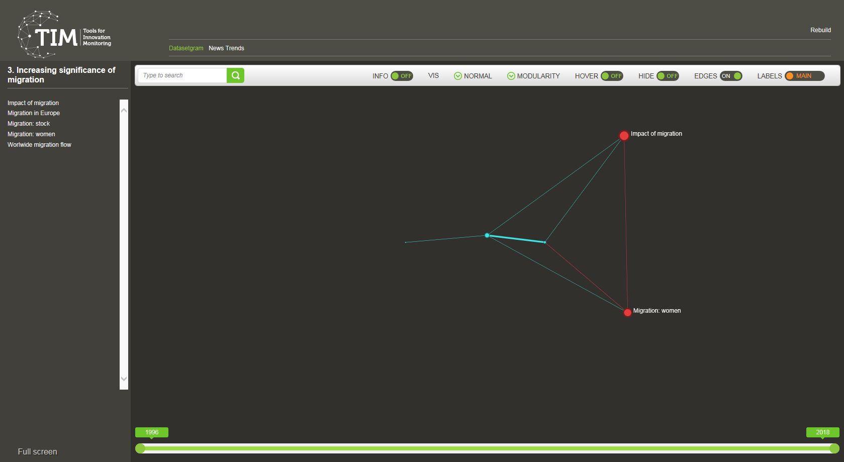Image resolution: width=844 pixels, height=462 pixels.
Task: Click the 2018 year marker label
Action: pyautogui.click(x=823, y=432)
